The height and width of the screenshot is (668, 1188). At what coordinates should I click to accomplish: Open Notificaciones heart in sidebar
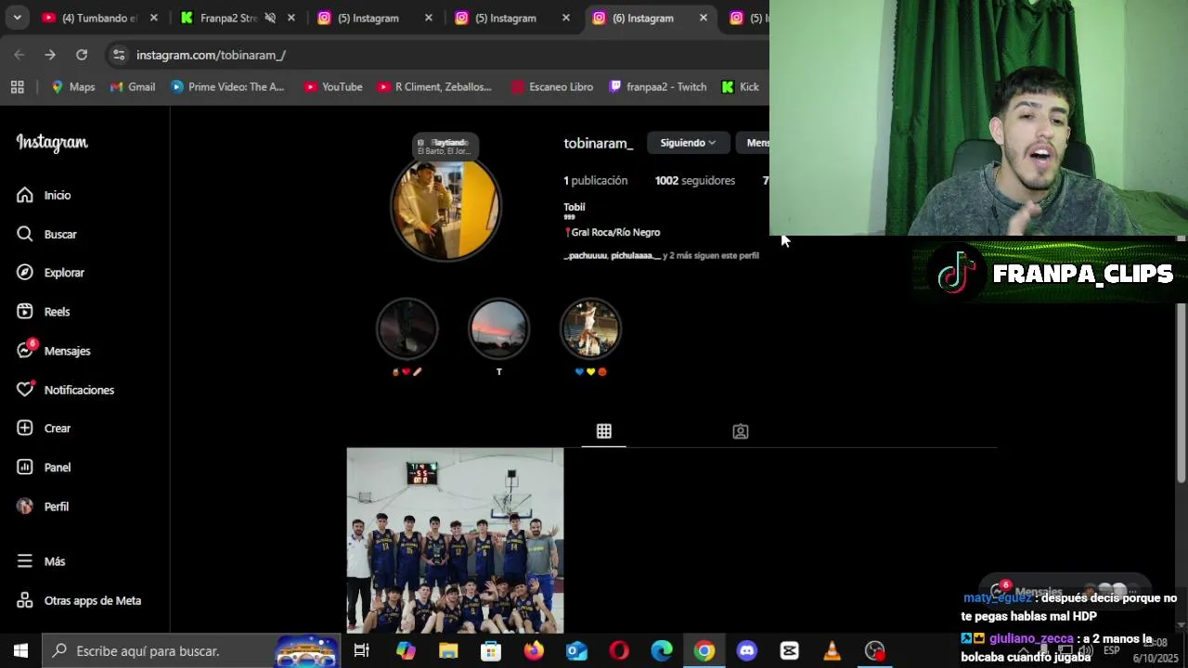pos(65,390)
